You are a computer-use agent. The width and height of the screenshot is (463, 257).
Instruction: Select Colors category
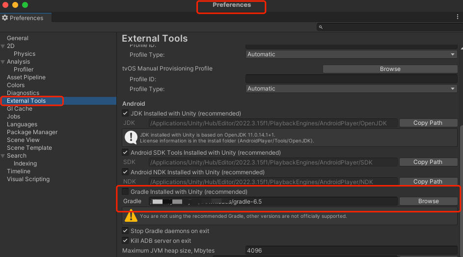16,85
